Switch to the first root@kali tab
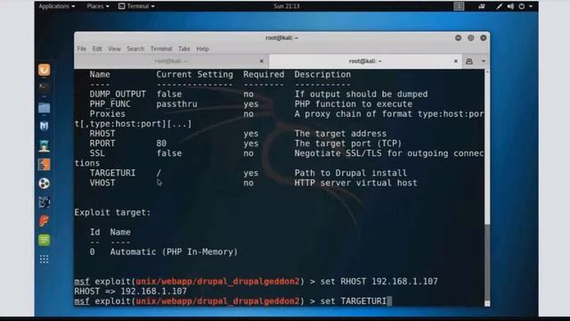This screenshot has height=321, width=570. 171,62
